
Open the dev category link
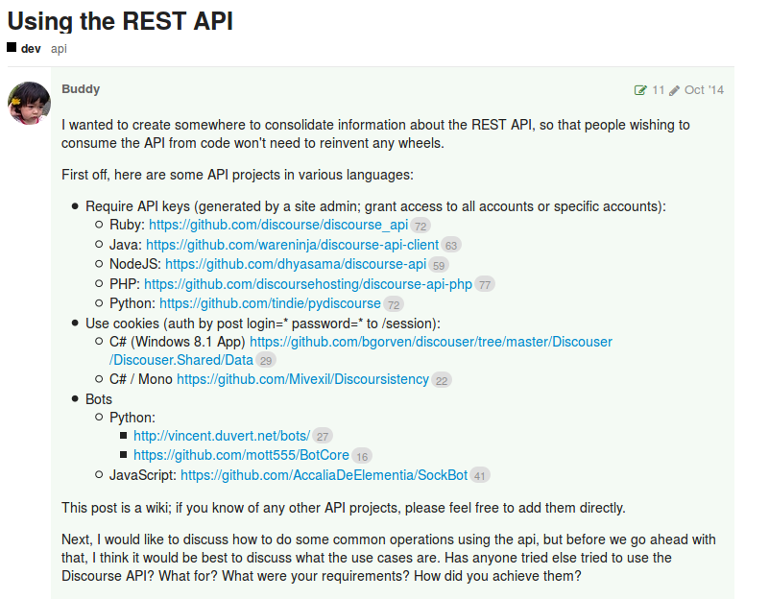(29, 47)
